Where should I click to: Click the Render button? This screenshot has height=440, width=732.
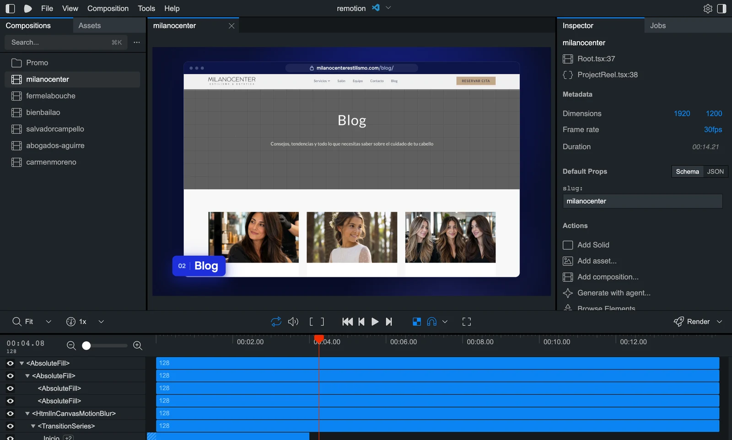(692, 322)
